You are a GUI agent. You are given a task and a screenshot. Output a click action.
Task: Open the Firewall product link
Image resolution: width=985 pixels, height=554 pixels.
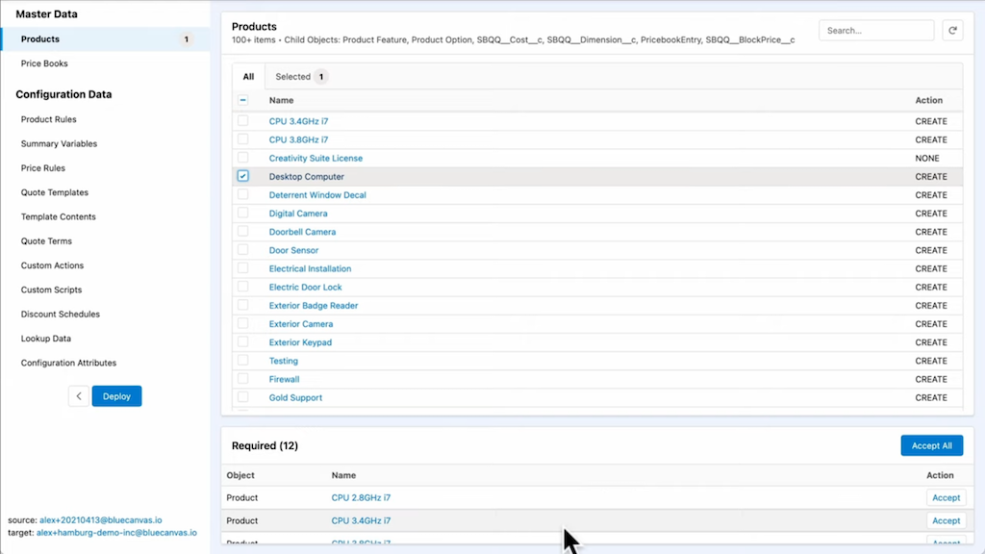pyautogui.click(x=284, y=379)
